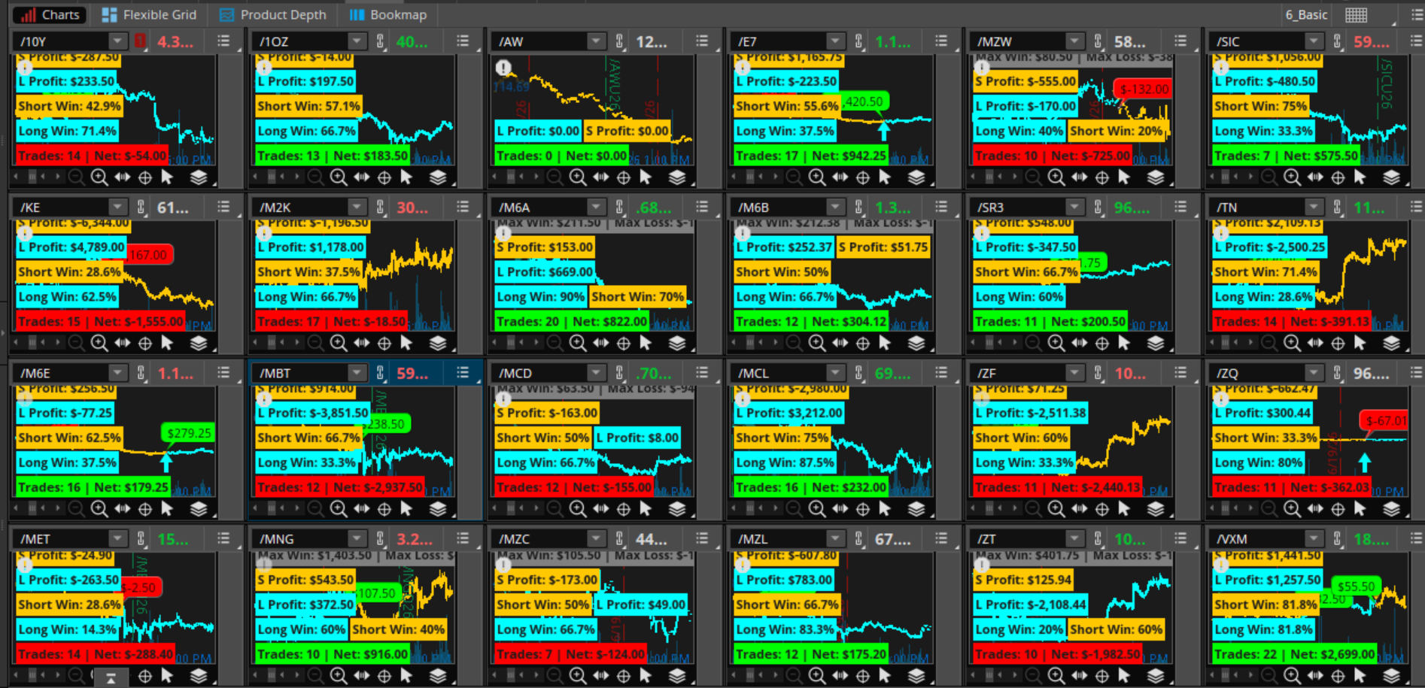Click the red link badge on /10Y
Screen dimensions: 1425x688
[x=141, y=41]
